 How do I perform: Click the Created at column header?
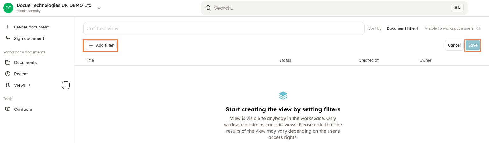[x=368, y=60]
